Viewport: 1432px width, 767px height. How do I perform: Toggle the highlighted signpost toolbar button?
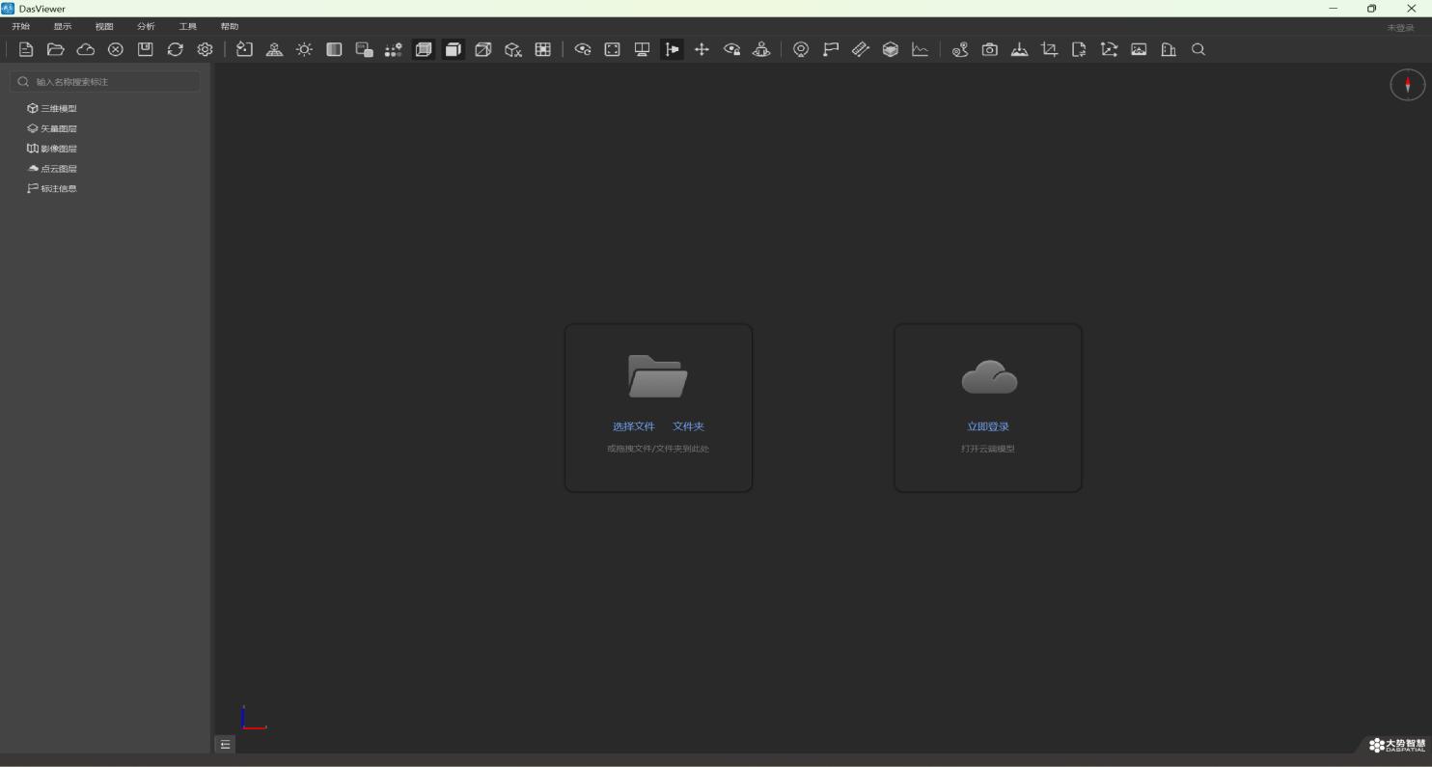[673, 49]
